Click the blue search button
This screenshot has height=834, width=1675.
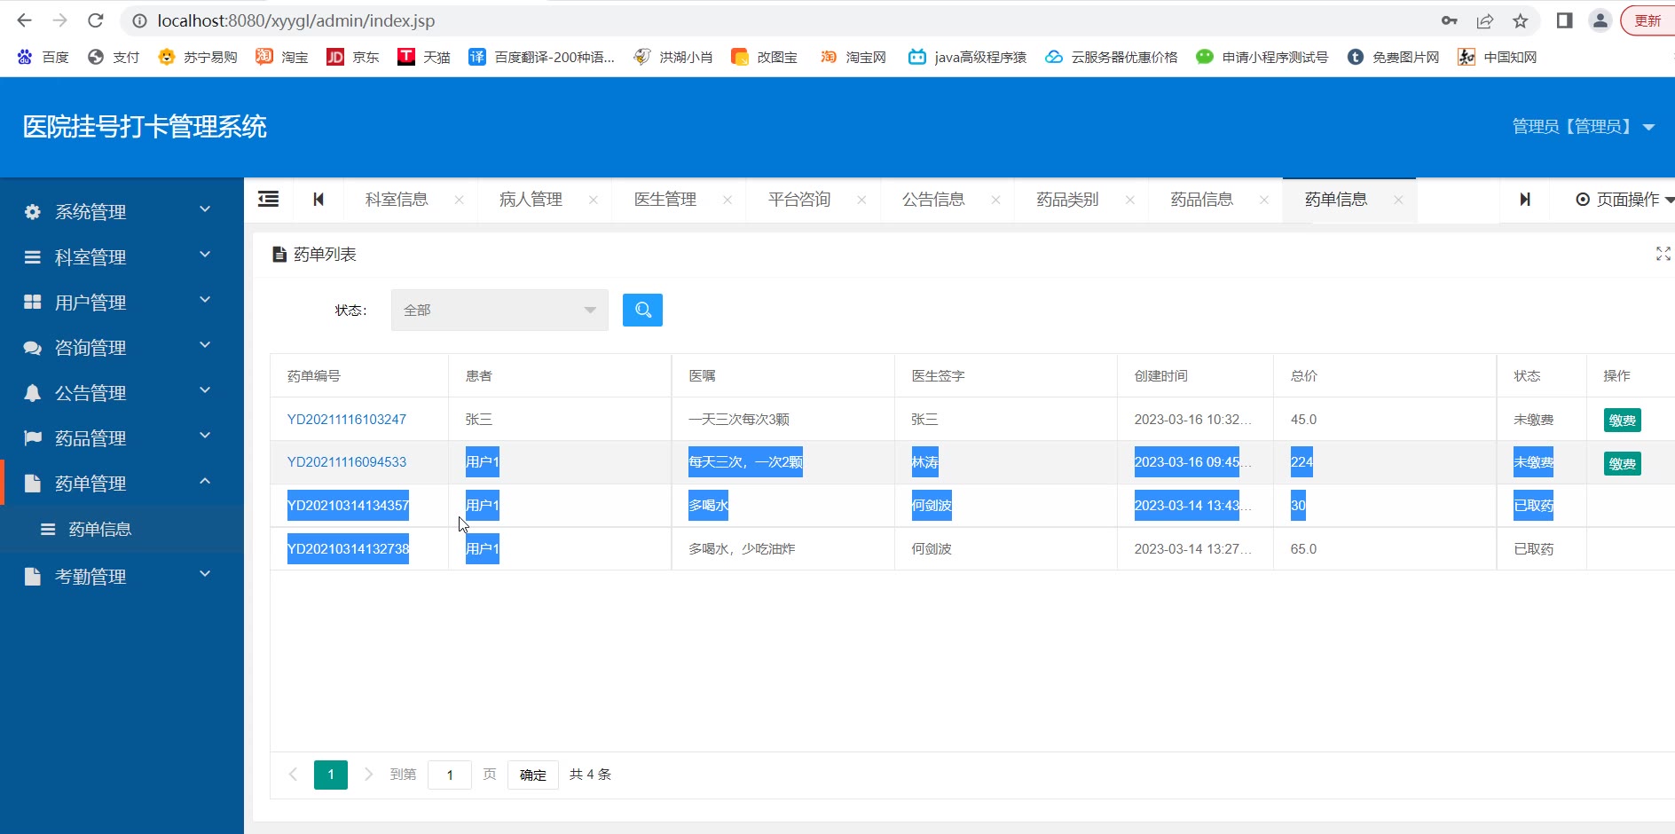pos(642,310)
